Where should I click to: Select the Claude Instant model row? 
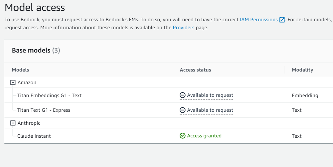[x=169, y=136]
